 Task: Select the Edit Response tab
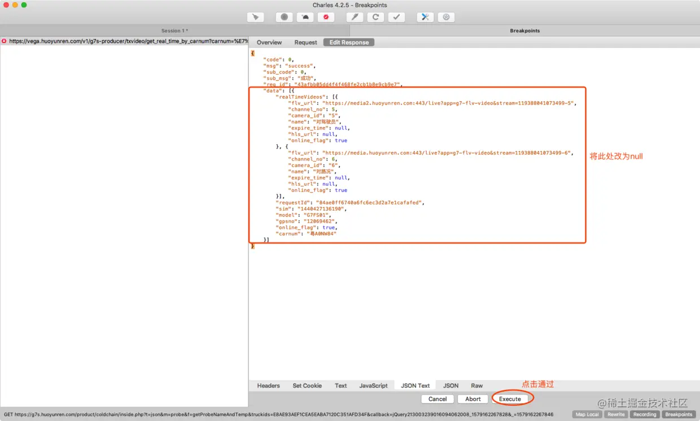tap(349, 42)
